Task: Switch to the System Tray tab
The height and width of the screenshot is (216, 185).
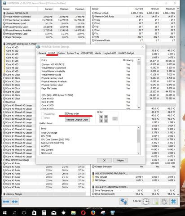Action: [x=73, y=53]
